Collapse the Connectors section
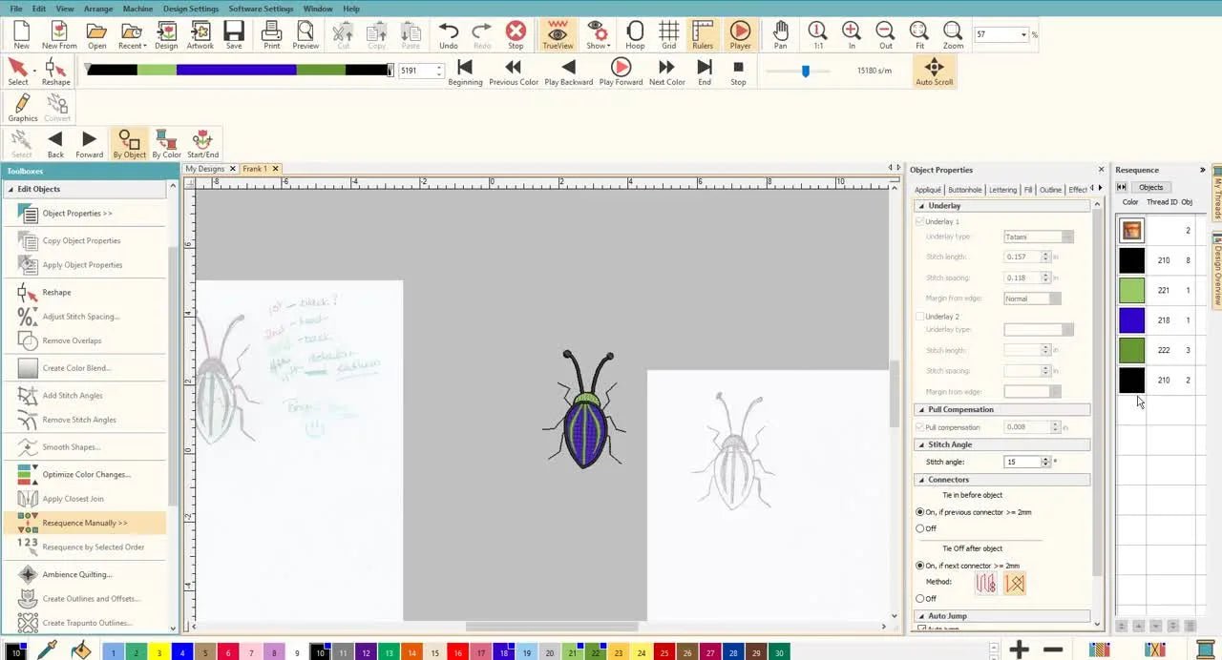Image resolution: width=1222 pixels, height=660 pixels. point(921,480)
